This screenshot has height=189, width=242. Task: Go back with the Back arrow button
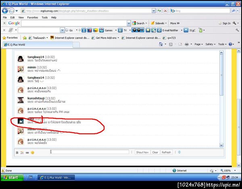coord(5,11)
